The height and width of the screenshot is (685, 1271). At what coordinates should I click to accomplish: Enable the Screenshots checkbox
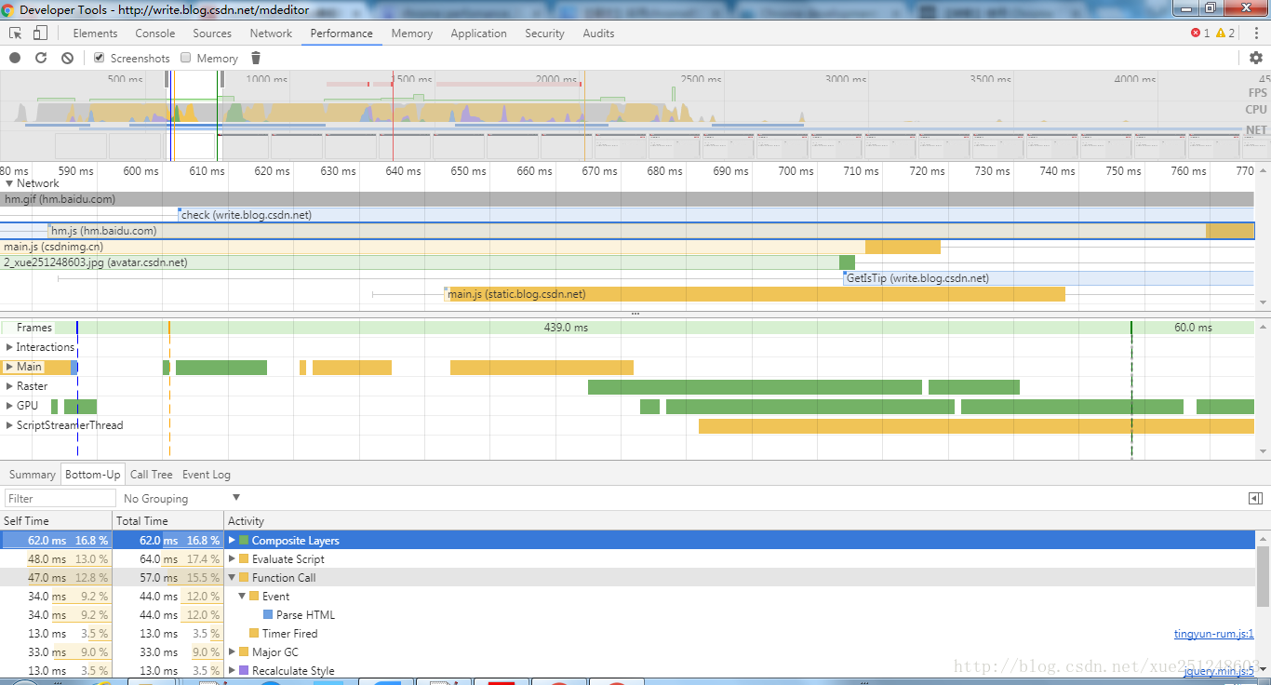tap(100, 58)
